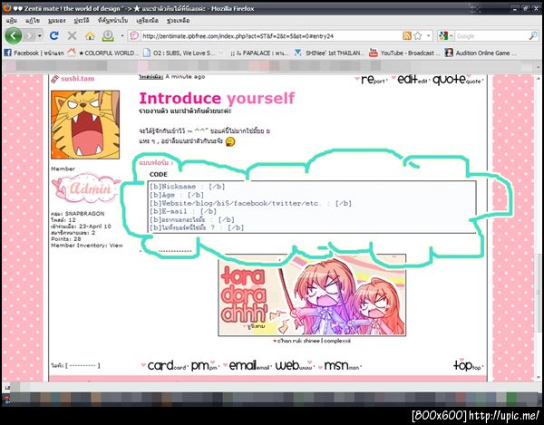Click the email button below the post
Image resolution: width=544 pixels, height=425 pixels.
[248, 366]
